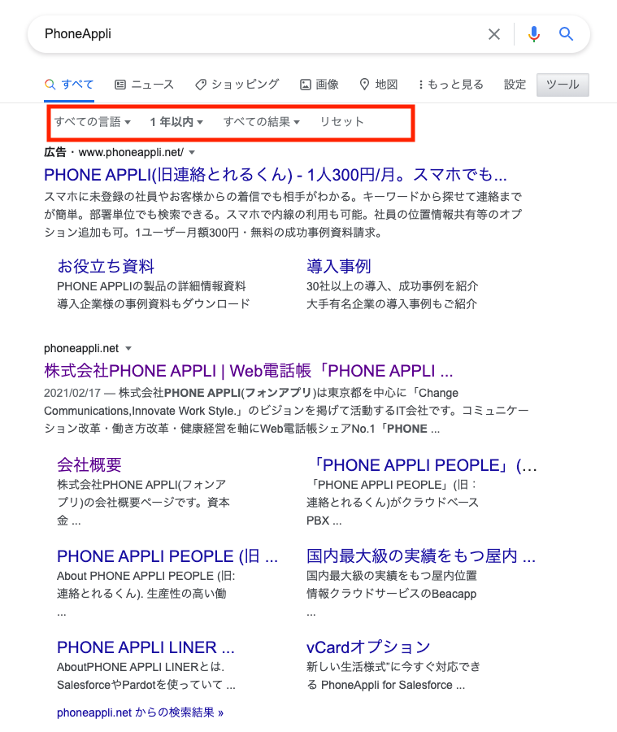The image size is (617, 732).
Task: Open the お役立ち資料 sitelink
Action: (x=106, y=266)
